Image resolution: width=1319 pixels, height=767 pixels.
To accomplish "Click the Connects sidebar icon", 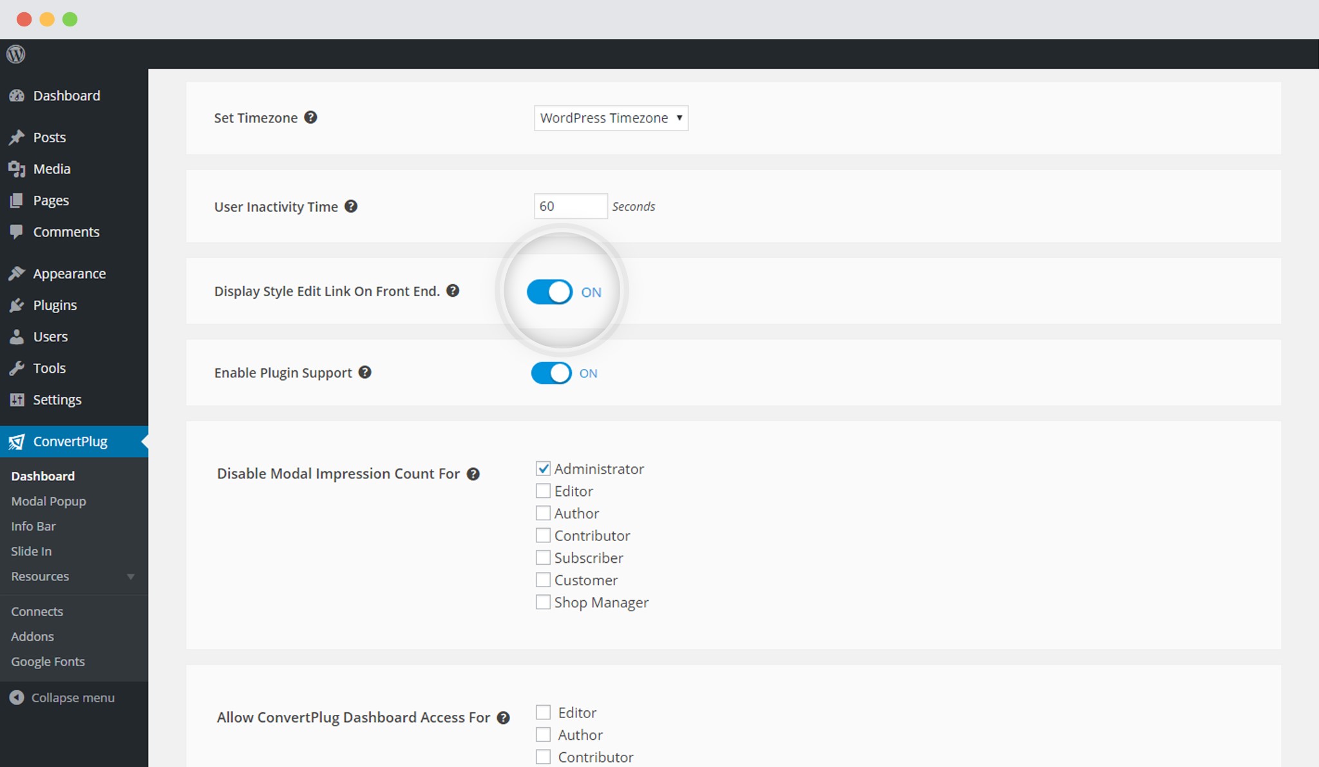I will [37, 611].
